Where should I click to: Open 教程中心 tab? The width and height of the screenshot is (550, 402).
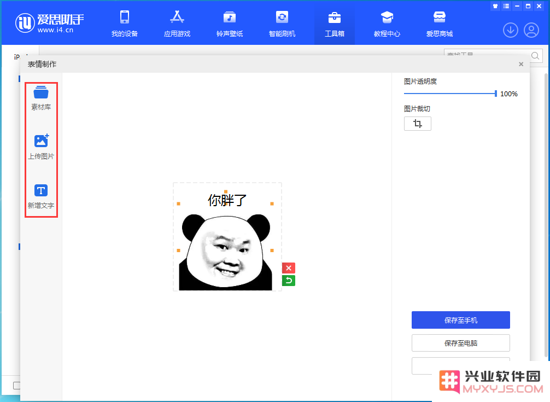(387, 24)
